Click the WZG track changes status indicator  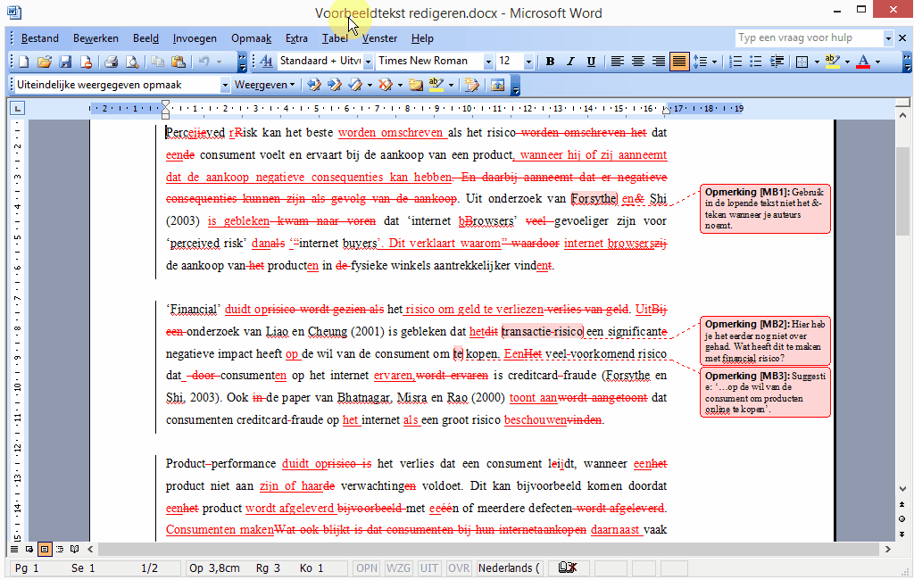(398, 568)
